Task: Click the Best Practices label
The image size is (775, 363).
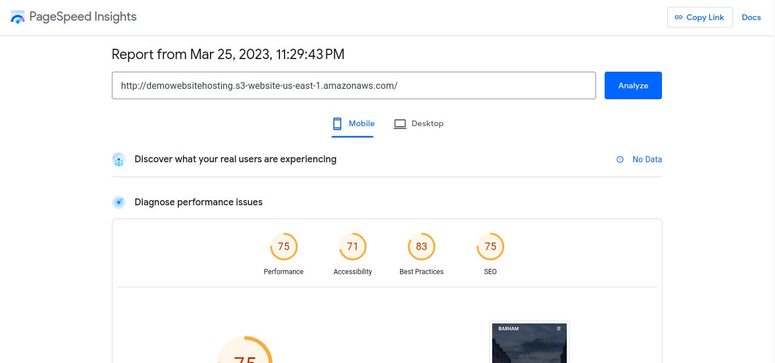Action: click(421, 272)
